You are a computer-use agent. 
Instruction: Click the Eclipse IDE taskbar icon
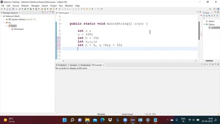tap(133, 120)
